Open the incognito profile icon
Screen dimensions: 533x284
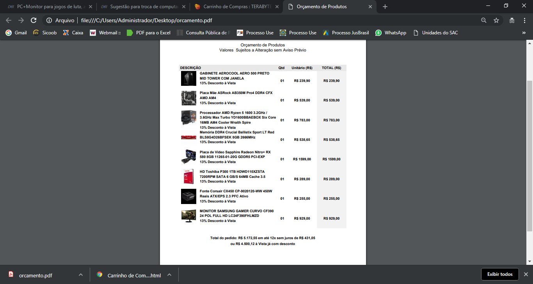click(512, 20)
